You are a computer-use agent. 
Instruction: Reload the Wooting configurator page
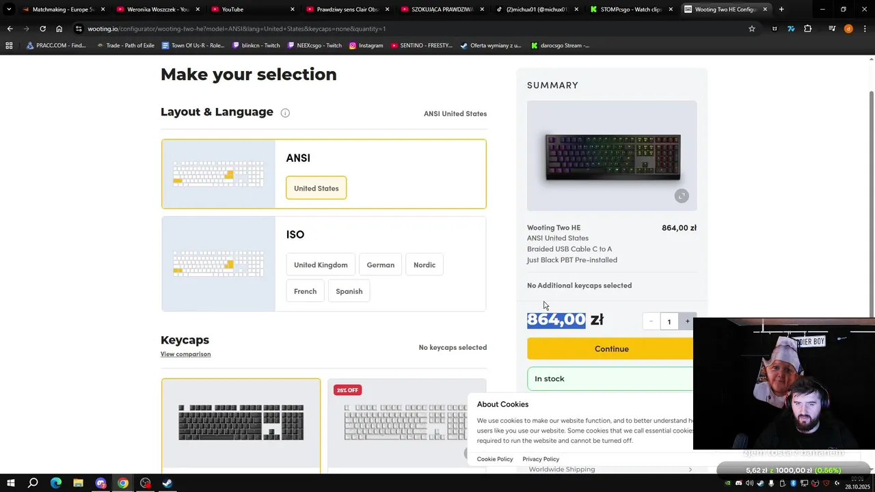(x=42, y=29)
